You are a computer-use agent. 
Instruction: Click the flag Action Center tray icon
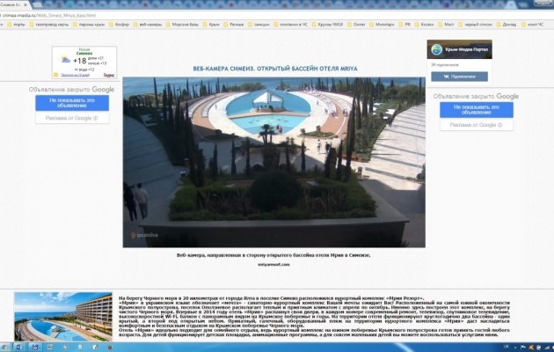[522, 348]
